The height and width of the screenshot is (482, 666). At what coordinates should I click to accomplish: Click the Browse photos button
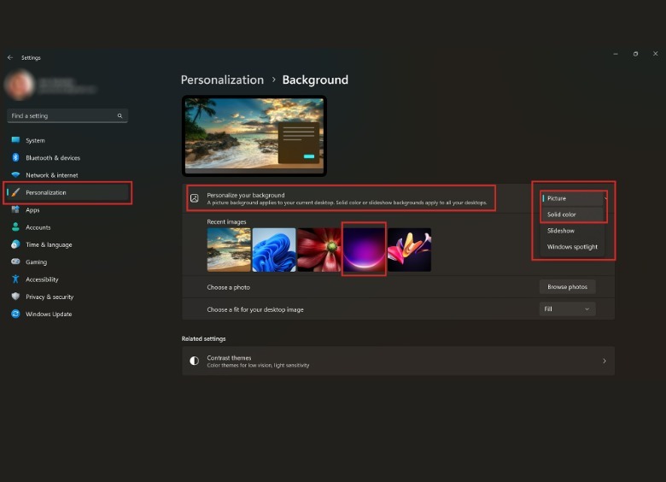pyautogui.click(x=568, y=287)
